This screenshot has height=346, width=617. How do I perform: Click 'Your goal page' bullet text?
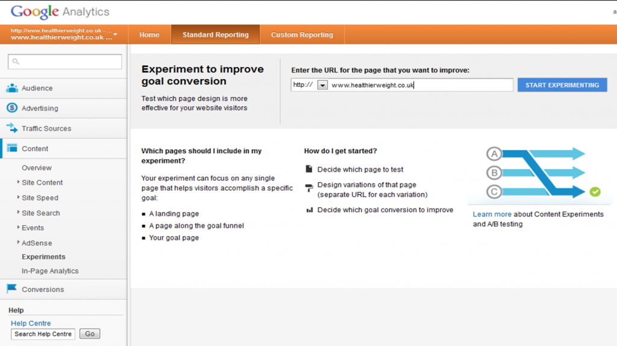pos(174,237)
